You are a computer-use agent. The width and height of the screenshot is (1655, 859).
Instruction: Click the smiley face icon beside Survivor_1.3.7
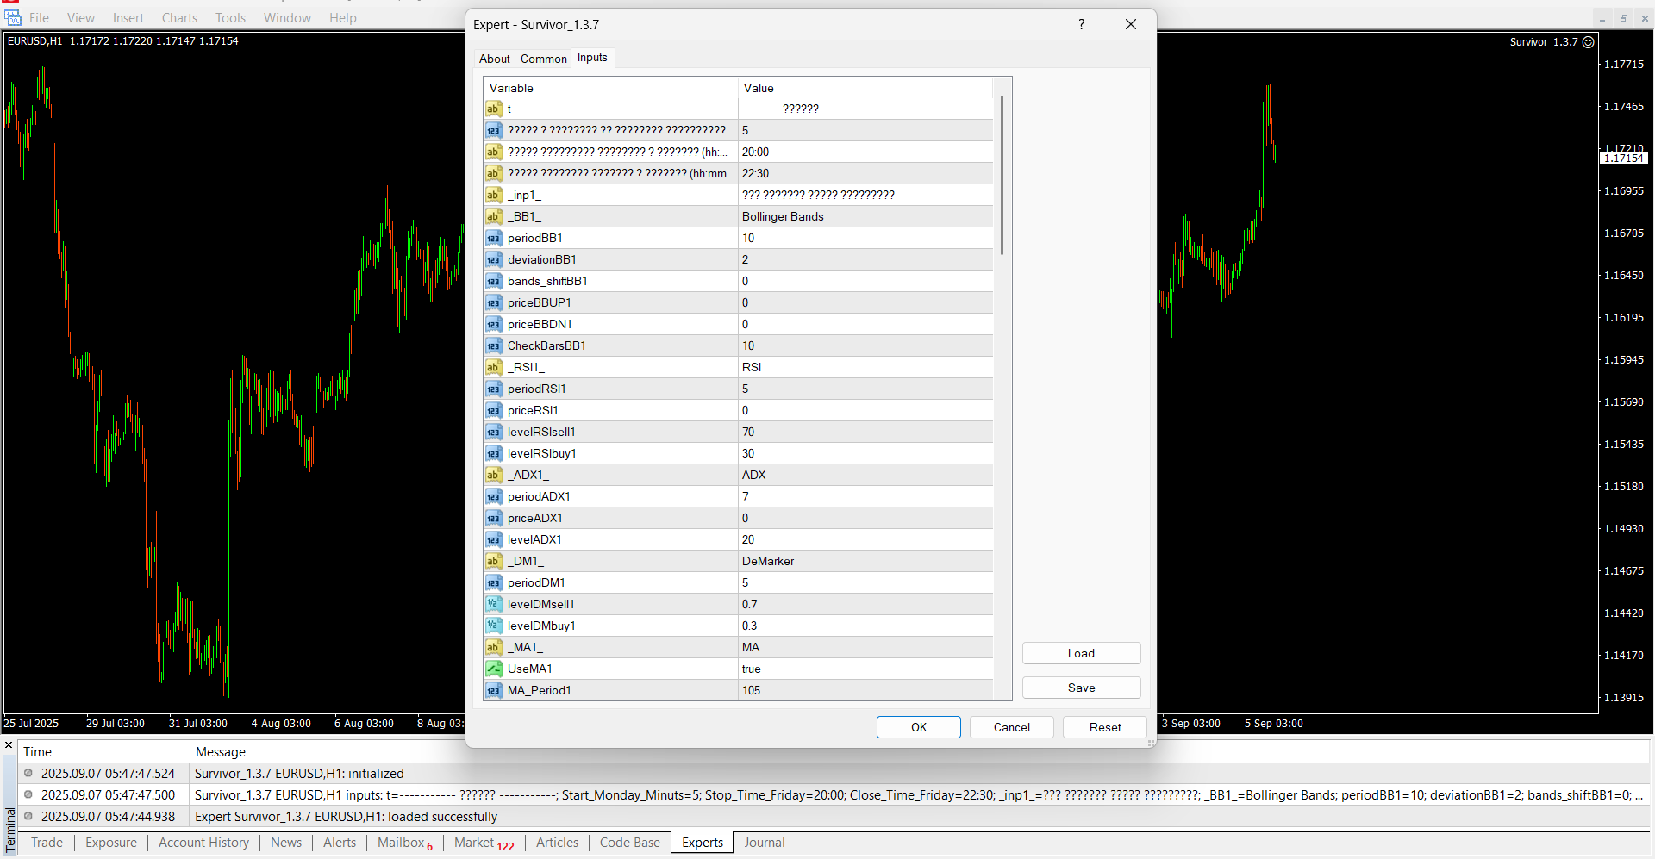[1589, 42]
